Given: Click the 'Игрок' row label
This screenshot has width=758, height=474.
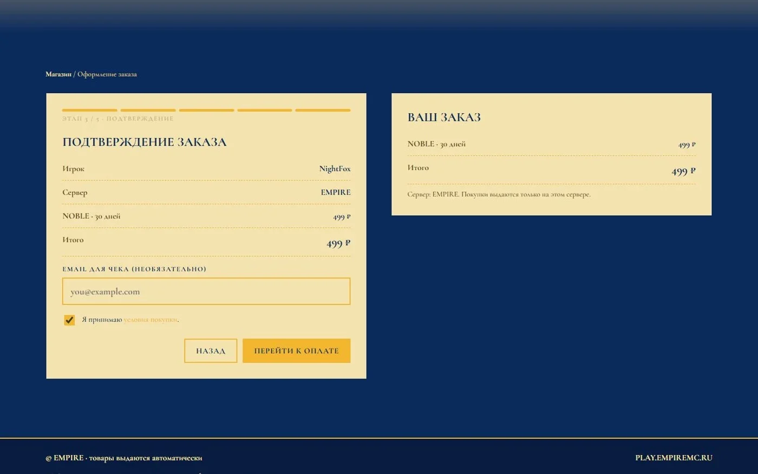Looking at the screenshot, I should [x=74, y=168].
